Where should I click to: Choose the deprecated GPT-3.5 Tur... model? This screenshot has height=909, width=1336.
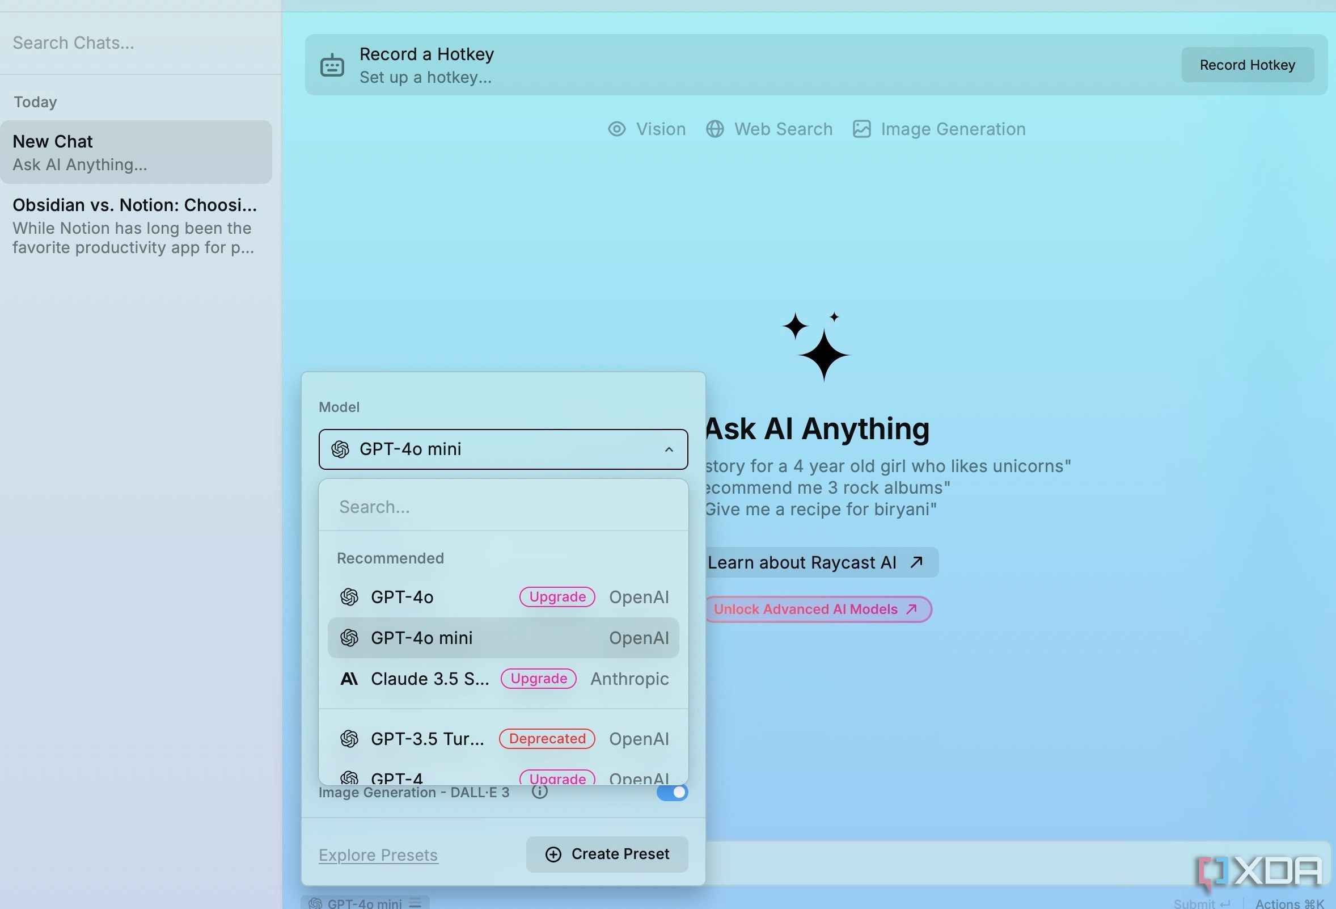point(503,739)
